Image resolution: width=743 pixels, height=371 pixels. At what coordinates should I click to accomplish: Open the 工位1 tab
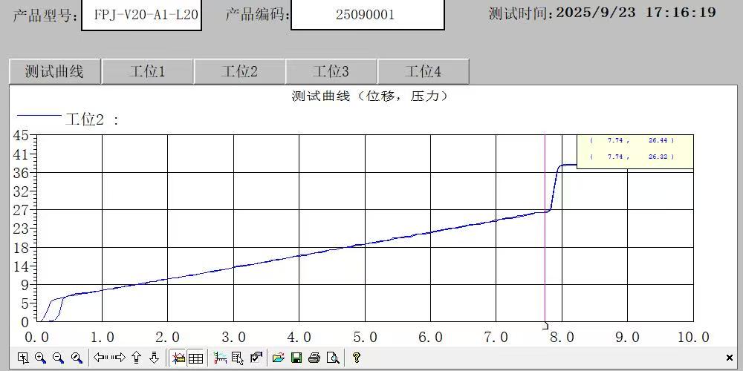pos(147,72)
